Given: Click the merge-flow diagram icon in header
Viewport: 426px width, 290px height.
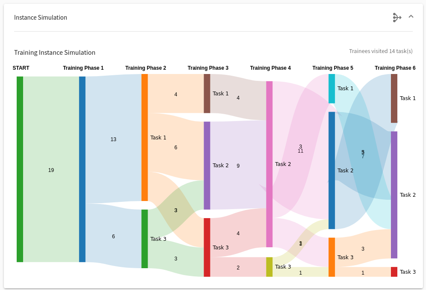Looking at the screenshot, I should pos(397,18).
